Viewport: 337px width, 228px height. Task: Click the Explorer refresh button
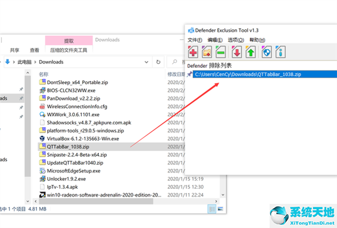pos(158,62)
